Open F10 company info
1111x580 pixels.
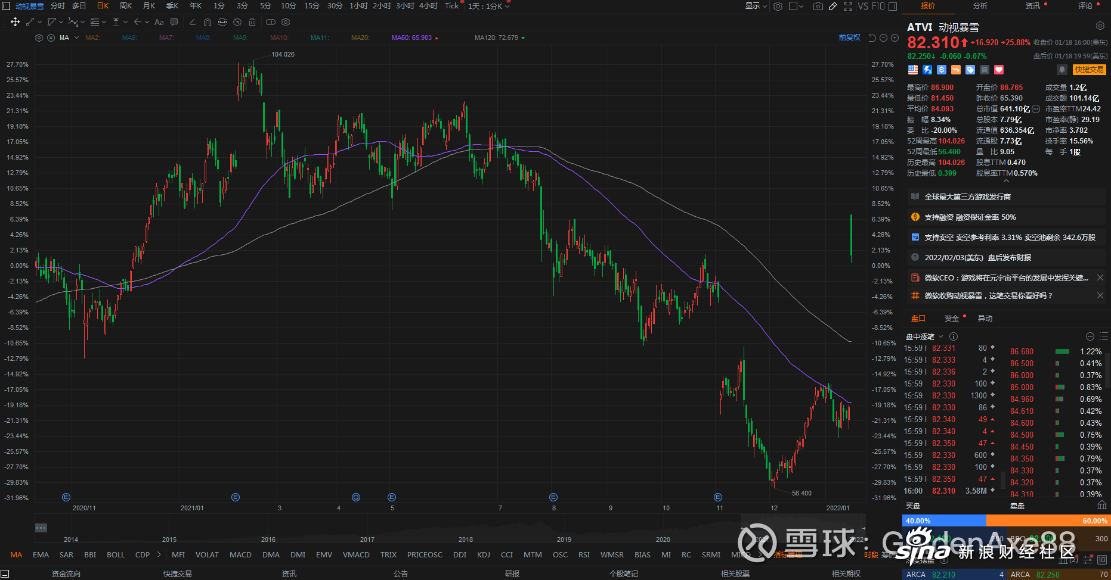878,6
